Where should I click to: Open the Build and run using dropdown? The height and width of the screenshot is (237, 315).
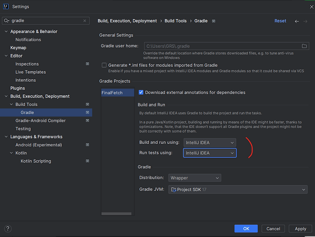click(210, 143)
